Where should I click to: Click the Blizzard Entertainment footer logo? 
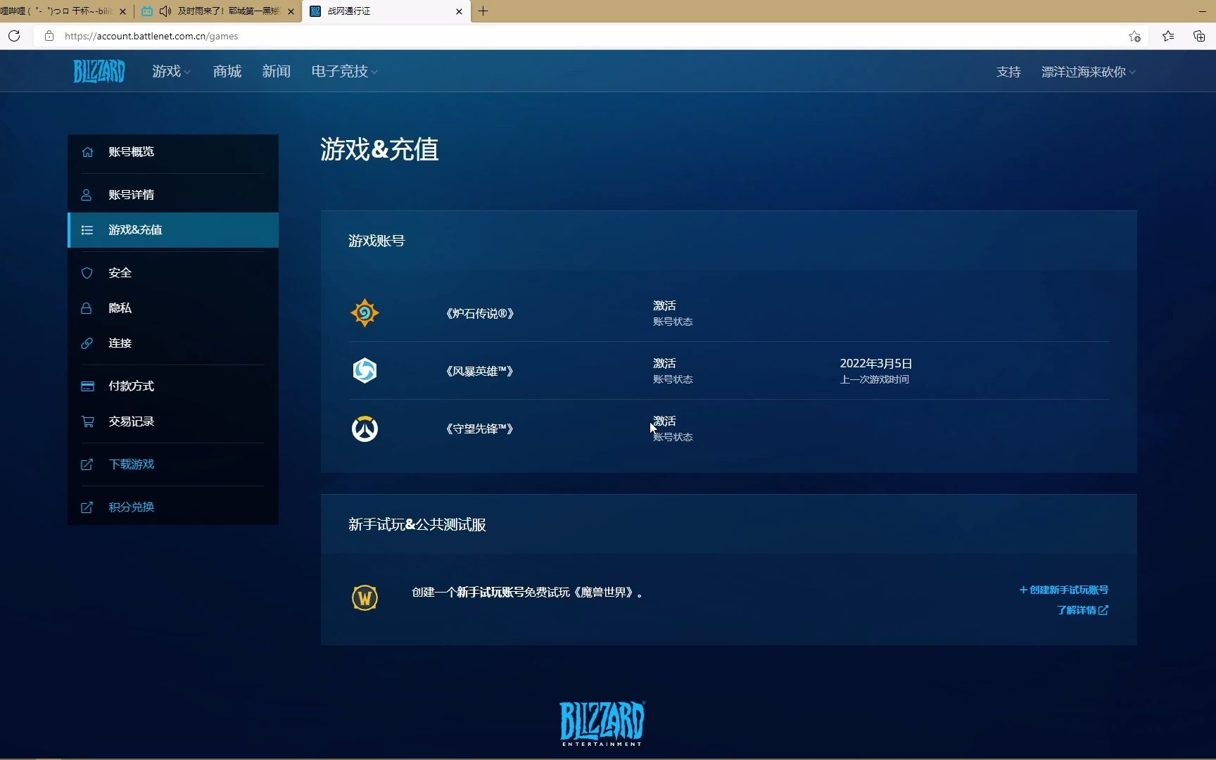[602, 723]
